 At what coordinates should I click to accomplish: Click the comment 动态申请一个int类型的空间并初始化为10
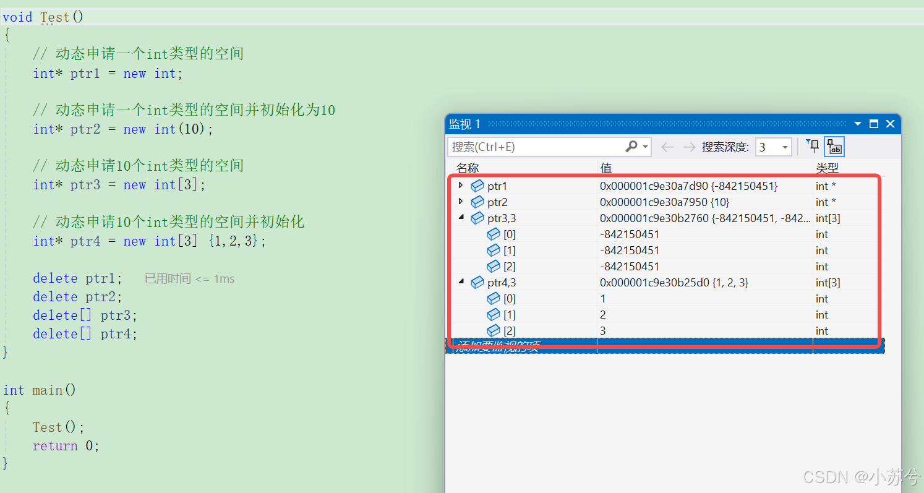click(x=184, y=110)
